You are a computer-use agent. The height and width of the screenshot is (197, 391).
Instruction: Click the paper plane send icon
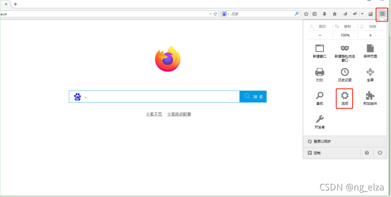click(x=345, y=14)
